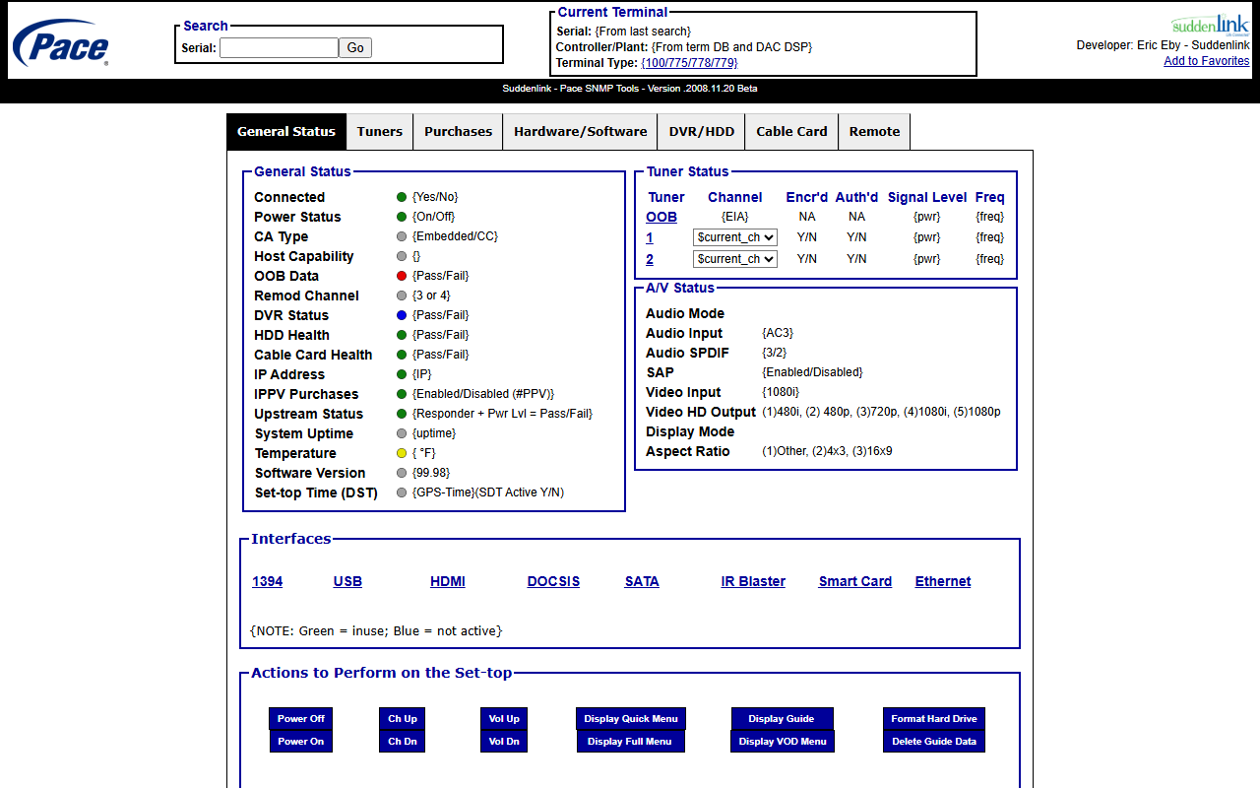The height and width of the screenshot is (788, 1260).
Task: Click the Set-top Time gray dot
Action: tap(402, 492)
